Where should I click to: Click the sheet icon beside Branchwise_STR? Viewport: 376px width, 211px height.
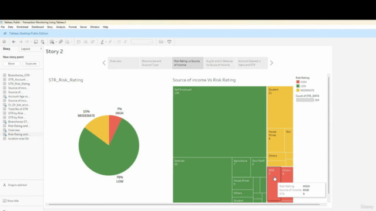(x=5, y=75)
